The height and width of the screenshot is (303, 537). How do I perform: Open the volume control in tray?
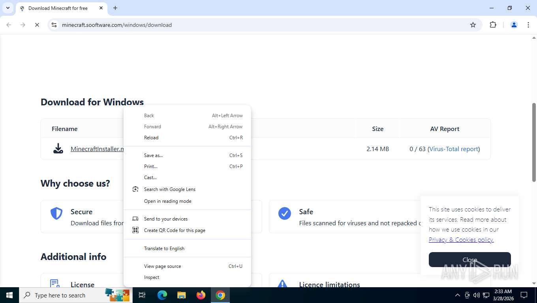point(476,295)
